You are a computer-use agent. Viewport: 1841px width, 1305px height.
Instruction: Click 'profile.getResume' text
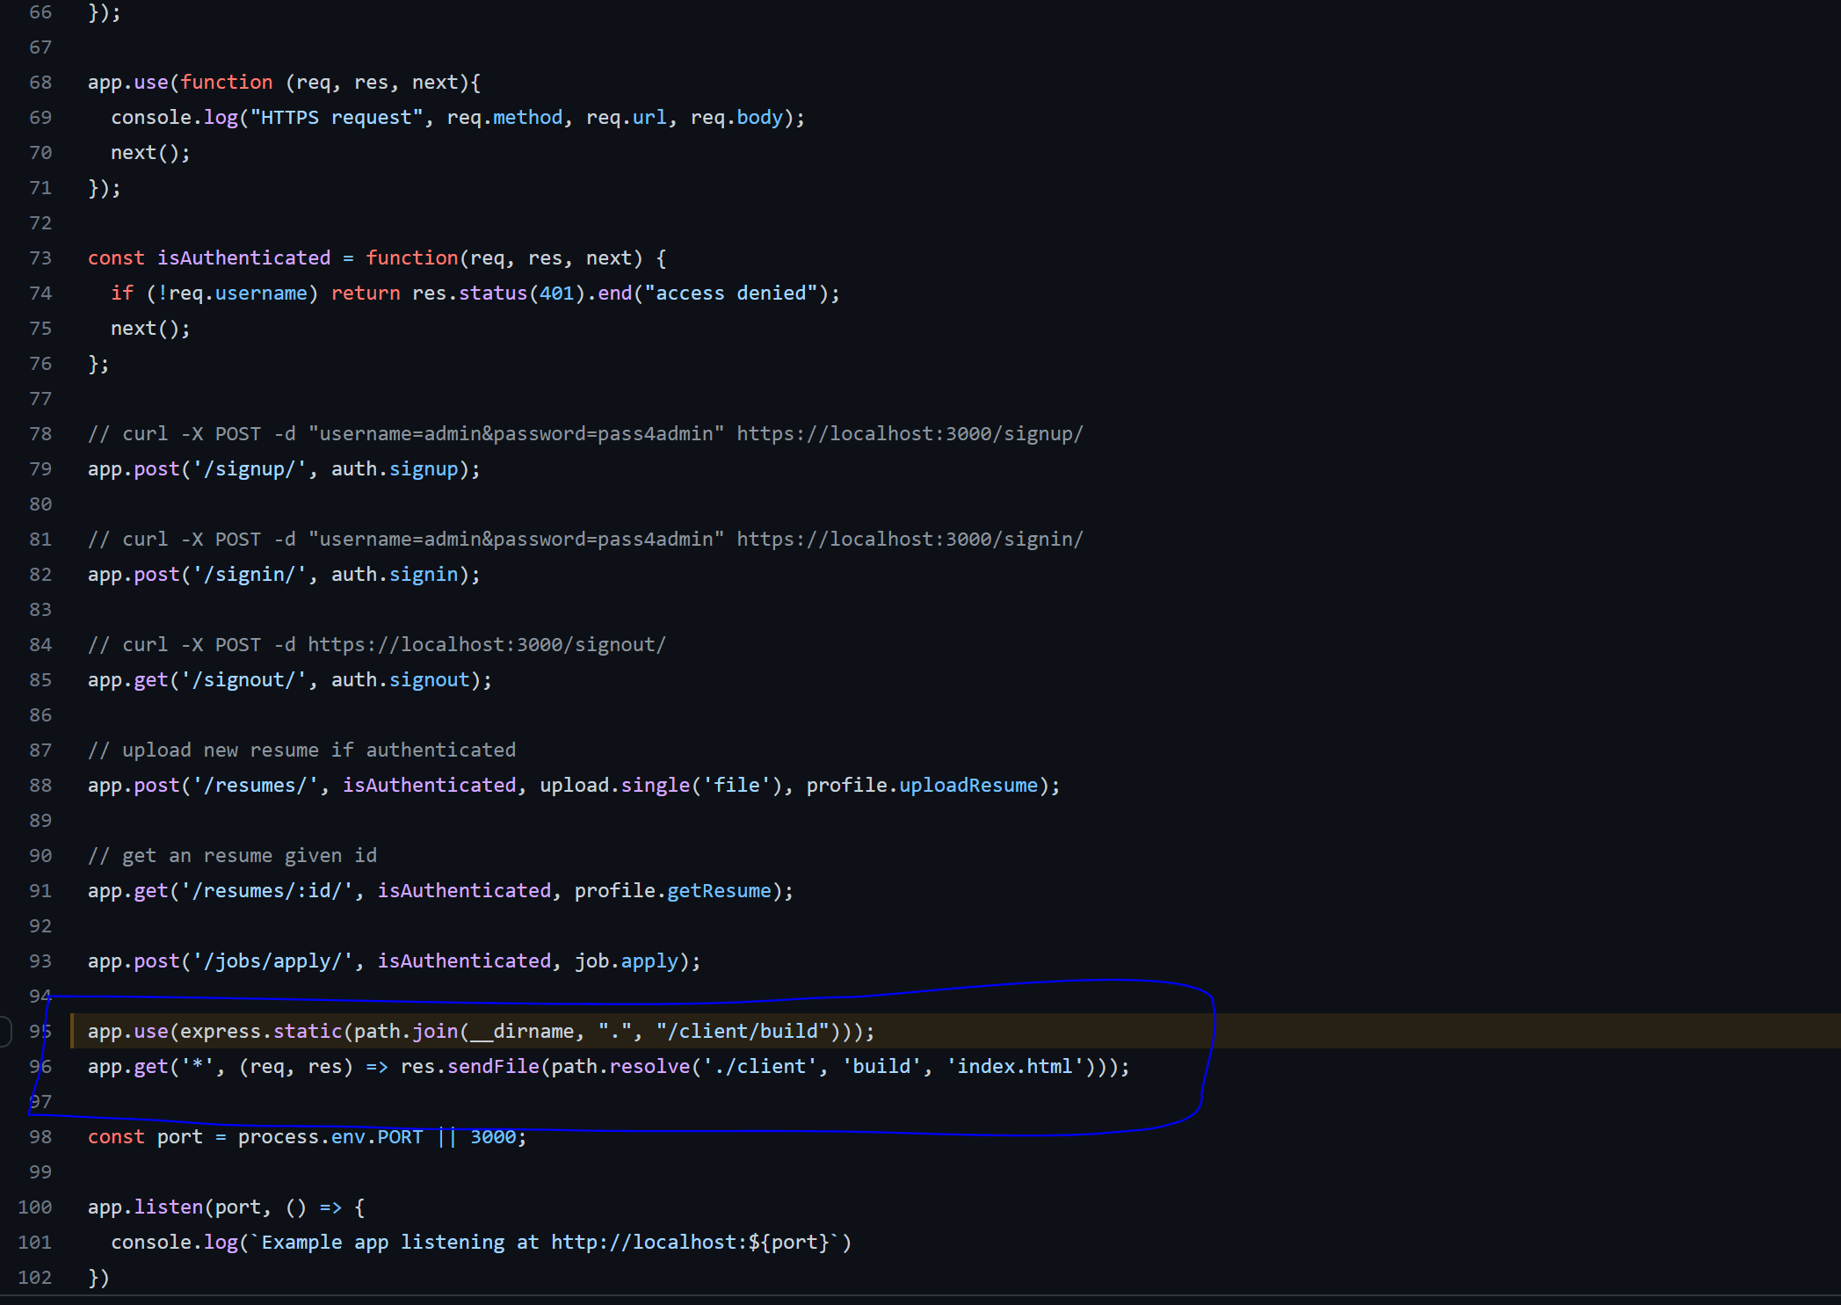(673, 891)
